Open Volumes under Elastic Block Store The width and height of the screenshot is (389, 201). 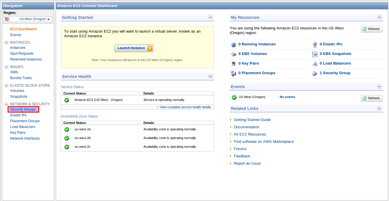pos(17,91)
